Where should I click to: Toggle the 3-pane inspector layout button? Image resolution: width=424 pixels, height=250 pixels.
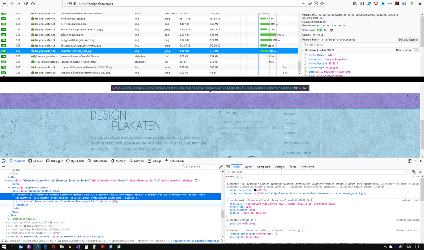pyautogui.click(x=228, y=167)
